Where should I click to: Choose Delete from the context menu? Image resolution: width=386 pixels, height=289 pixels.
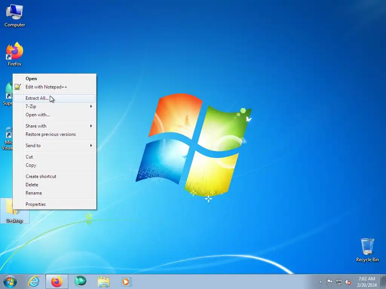55,185
